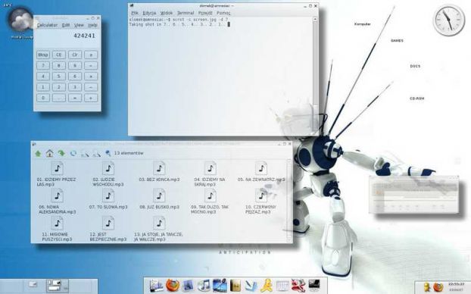This screenshot has width=471, height=294.
Task: Open View menu in the calculator
Action: pos(79,25)
